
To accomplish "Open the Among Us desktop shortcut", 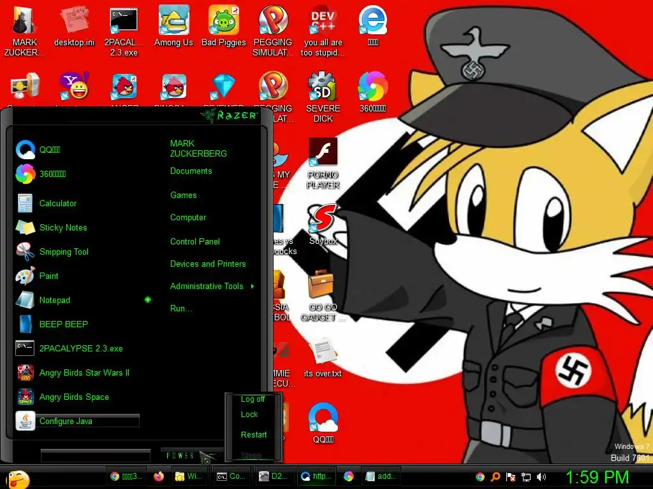I will tap(173, 27).
